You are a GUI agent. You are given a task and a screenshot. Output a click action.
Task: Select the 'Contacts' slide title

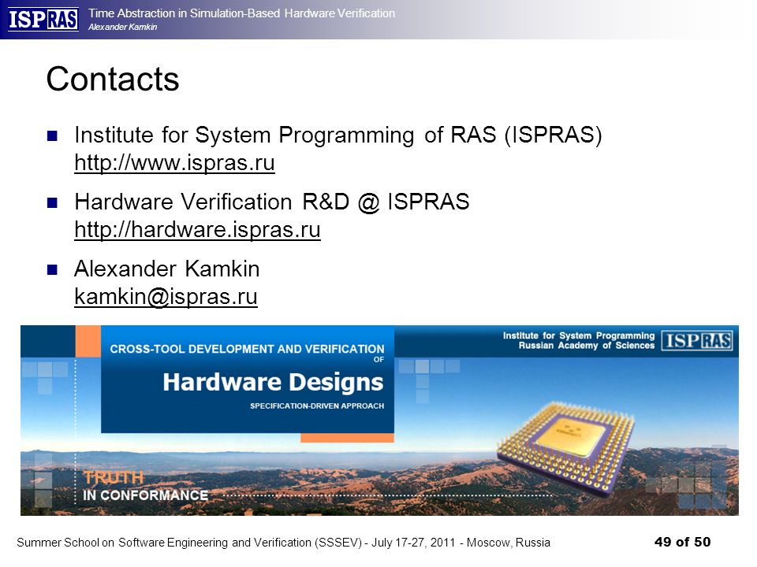point(113,79)
